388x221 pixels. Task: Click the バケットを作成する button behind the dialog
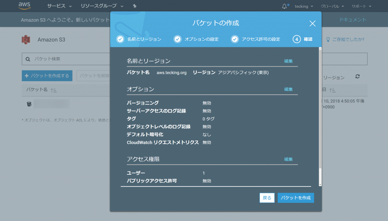[x=47, y=76]
